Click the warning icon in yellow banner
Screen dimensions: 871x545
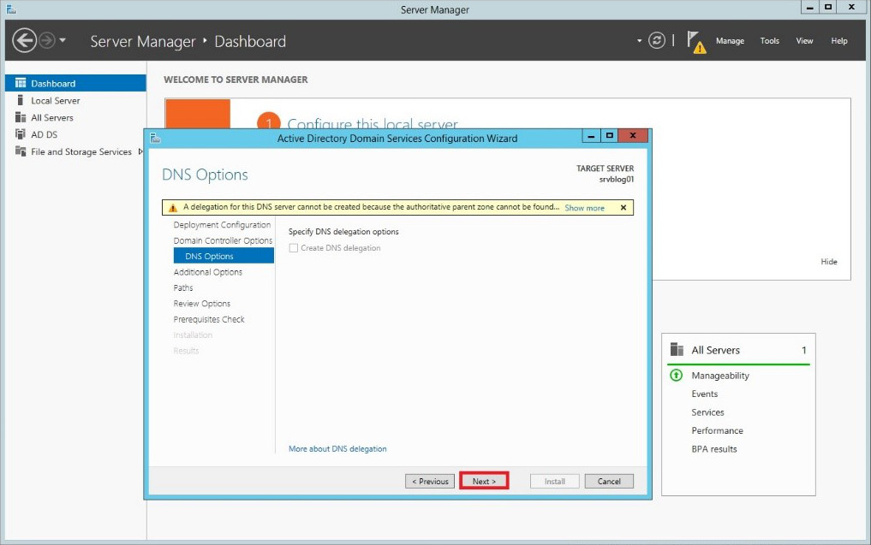[x=173, y=208]
